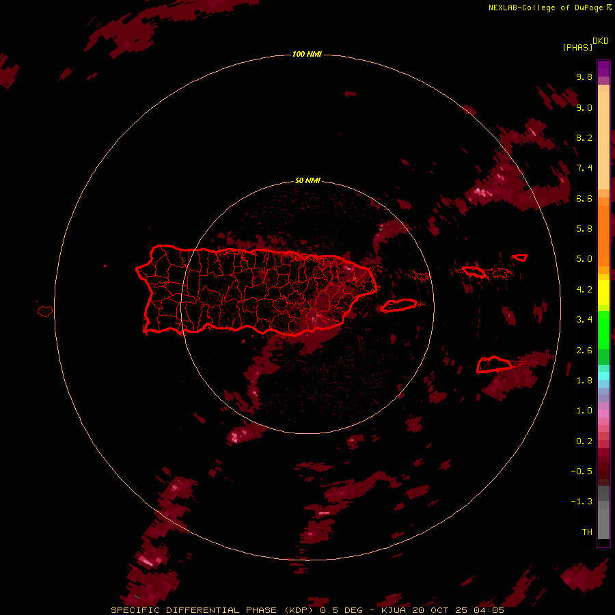
Task: Click the 6.6 scale value
Action: point(584,198)
